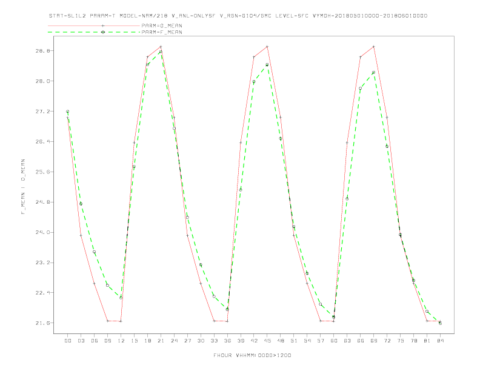Click x-axis hour label 27
The image size is (480, 371).
[x=187, y=341]
